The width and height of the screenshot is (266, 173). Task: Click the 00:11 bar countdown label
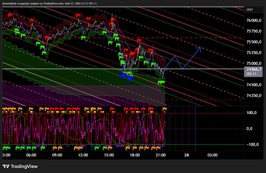(251, 74)
